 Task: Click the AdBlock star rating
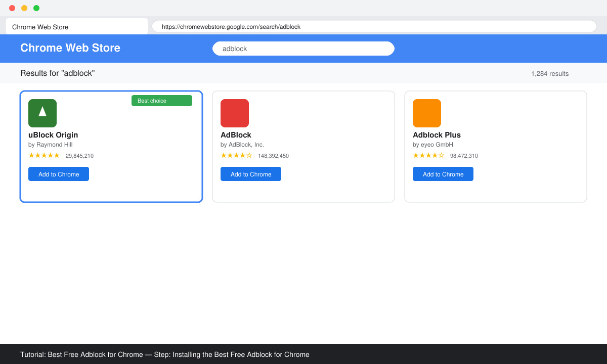coord(236,155)
